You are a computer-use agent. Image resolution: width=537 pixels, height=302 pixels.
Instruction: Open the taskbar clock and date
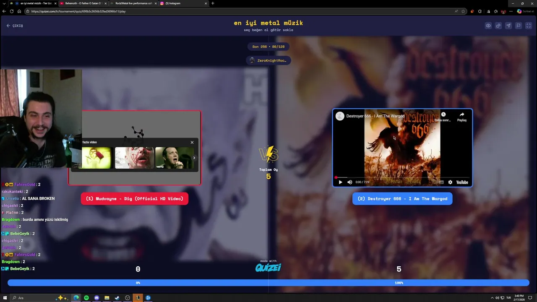pos(519,298)
